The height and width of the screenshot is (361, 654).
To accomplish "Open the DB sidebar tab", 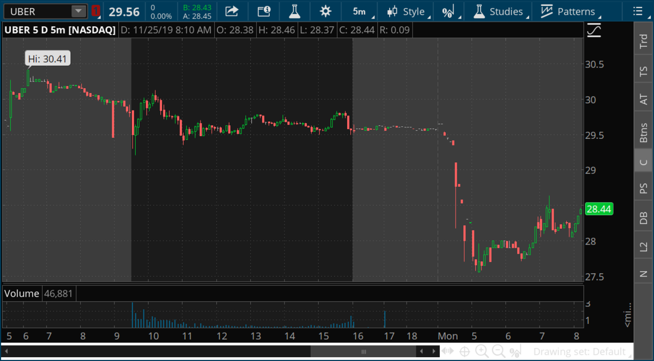I will [644, 217].
